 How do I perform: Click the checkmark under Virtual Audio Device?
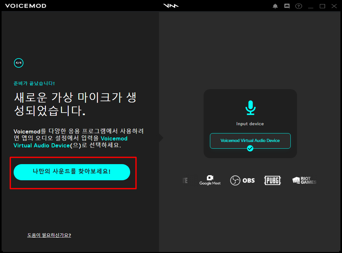click(250, 148)
